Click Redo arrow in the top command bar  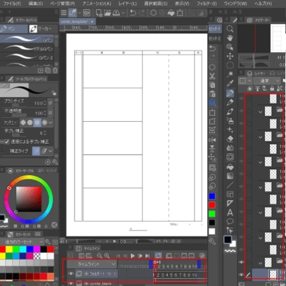tap(142, 13)
